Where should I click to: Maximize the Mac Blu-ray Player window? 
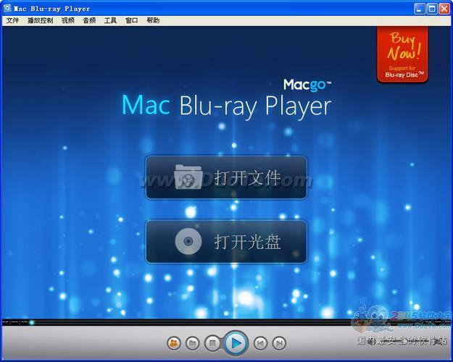[x=432, y=9]
